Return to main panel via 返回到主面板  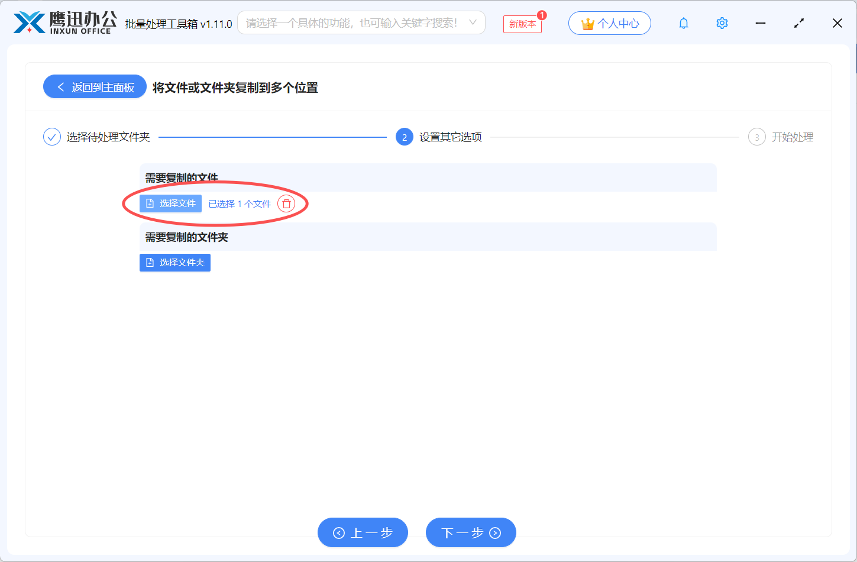point(95,87)
